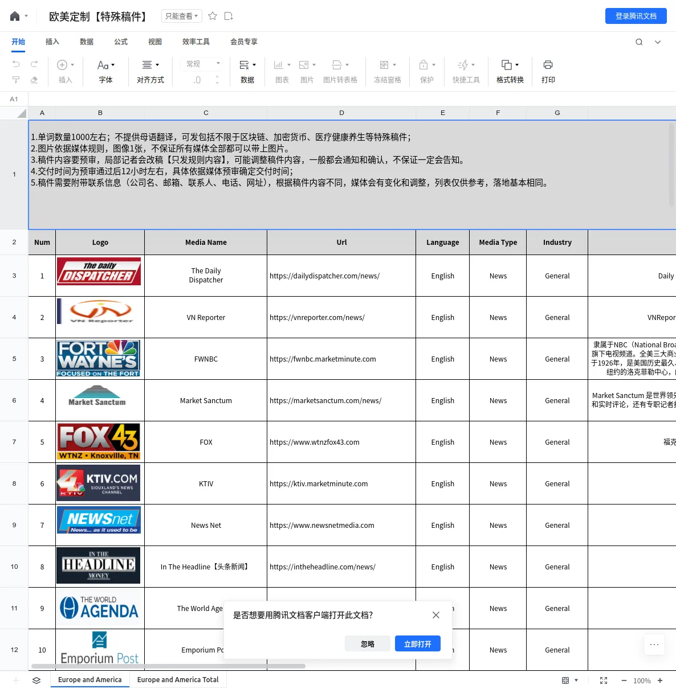This screenshot has height=689, width=676.
Task: Click the add sheet plus icon
Action: click(x=16, y=680)
